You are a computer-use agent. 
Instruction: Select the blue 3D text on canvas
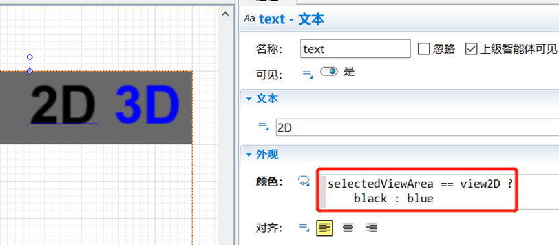(147, 103)
